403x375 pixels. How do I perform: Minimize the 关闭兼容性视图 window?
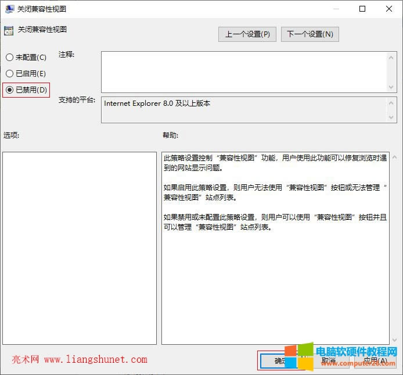336,9
